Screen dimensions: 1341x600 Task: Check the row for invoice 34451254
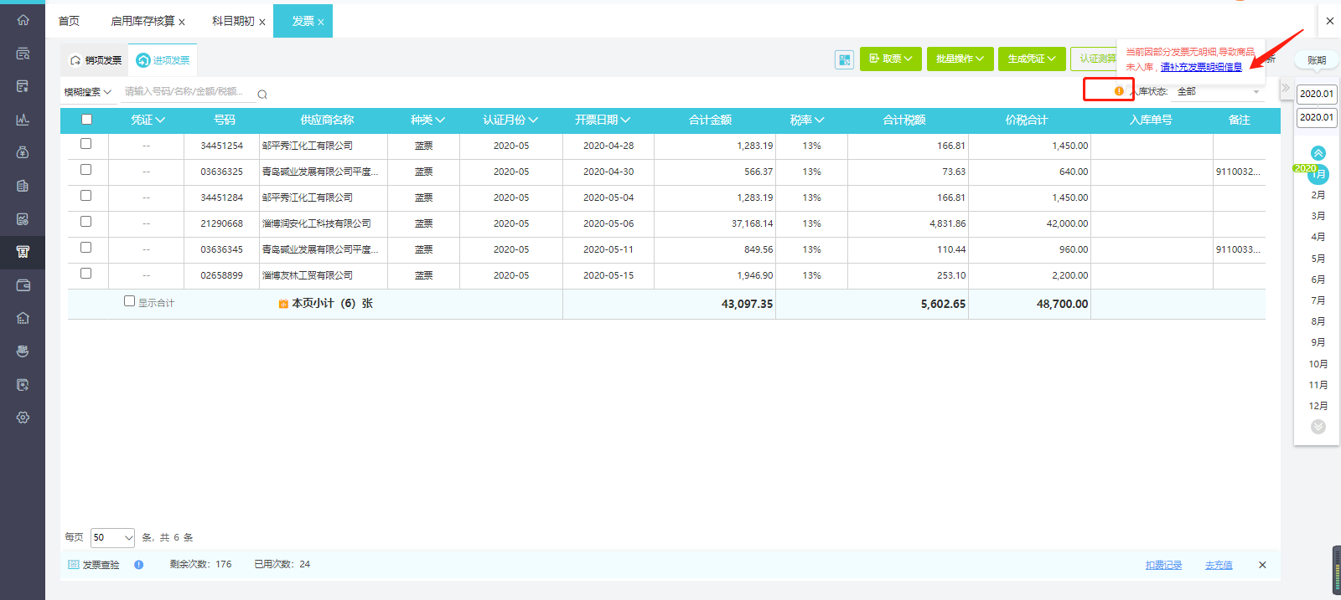85,144
